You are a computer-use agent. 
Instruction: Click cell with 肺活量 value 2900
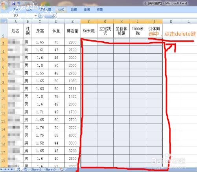click(72, 42)
